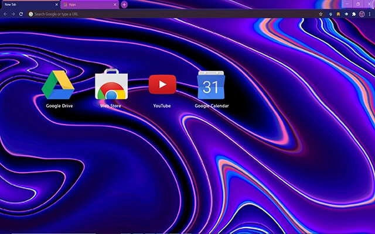Close the Chrome window
Image resolution: width=375 pixels, height=234 pixels.
click(369, 4)
